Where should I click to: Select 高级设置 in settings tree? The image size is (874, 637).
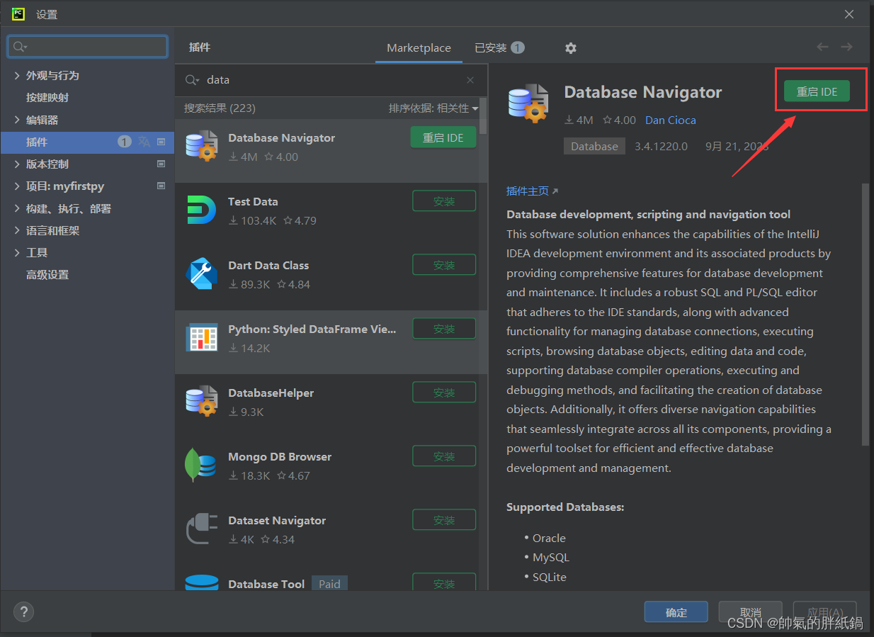click(x=47, y=274)
